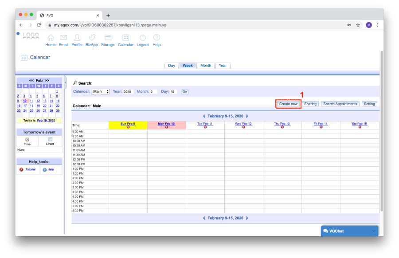Viewport: 399px width, 258px height.
Task: Click the Year input field
Action: (128, 92)
